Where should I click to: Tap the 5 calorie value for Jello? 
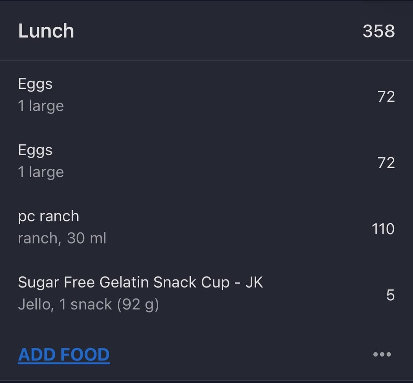click(x=390, y=295)
